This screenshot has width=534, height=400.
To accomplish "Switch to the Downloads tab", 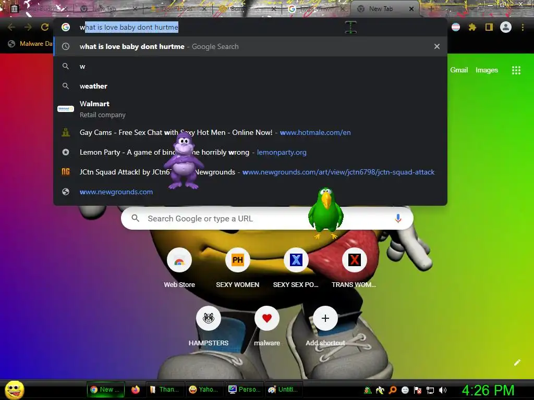I will pyautogui.click(x=177, y=9).
